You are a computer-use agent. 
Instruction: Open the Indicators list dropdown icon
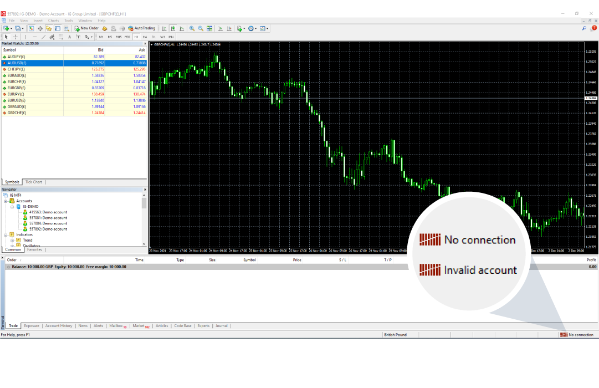(x=240, y=28)
